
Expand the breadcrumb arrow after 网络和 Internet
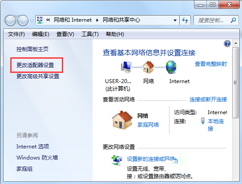point(97,20)
